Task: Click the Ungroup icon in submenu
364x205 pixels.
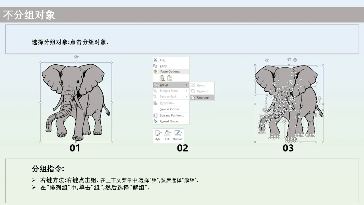Action: (x=193, y=97)
